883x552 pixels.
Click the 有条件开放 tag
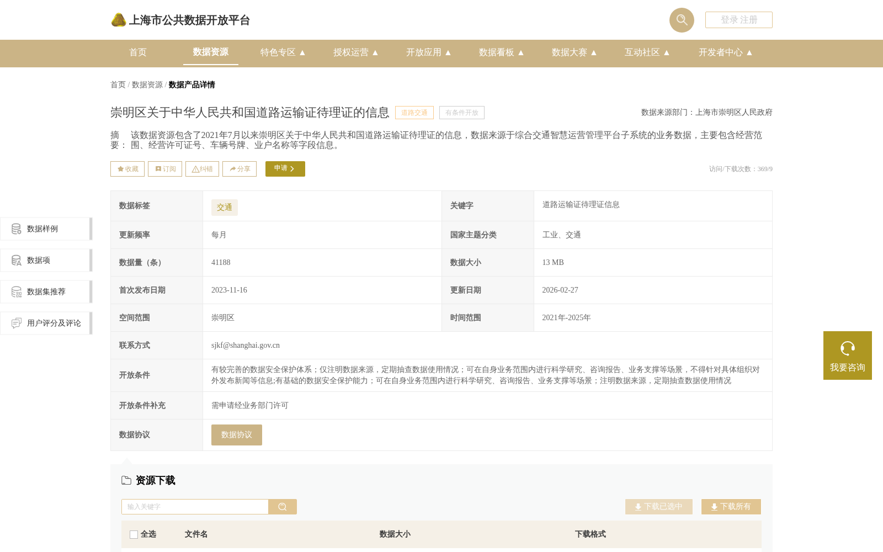(x=462, y=113)
